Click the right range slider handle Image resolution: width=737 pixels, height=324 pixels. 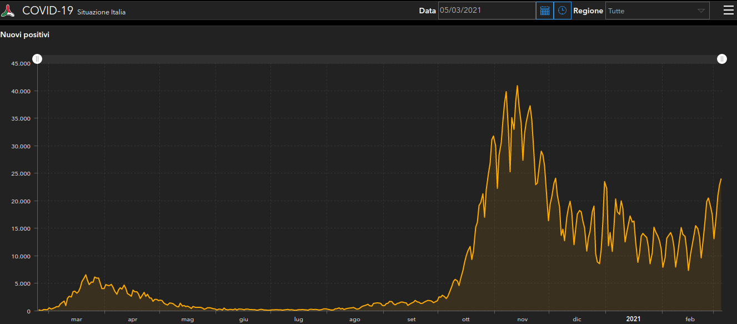point(721,59)
